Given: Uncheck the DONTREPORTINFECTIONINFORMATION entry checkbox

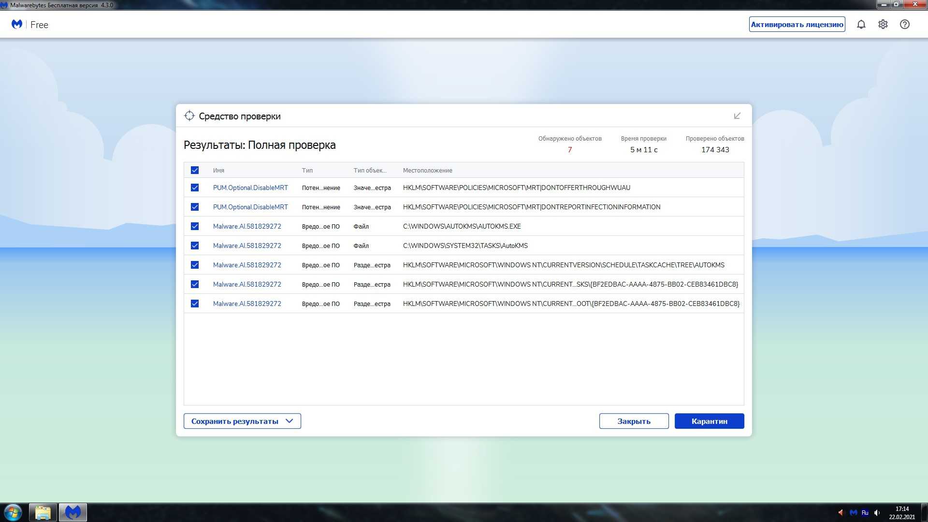Looking at the screenshot, I should tap(195, 207).
